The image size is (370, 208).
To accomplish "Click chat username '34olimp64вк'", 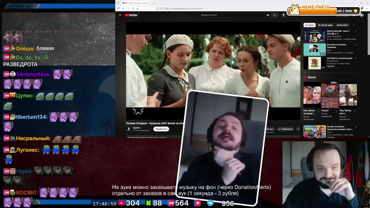I will tap(34, 74).
